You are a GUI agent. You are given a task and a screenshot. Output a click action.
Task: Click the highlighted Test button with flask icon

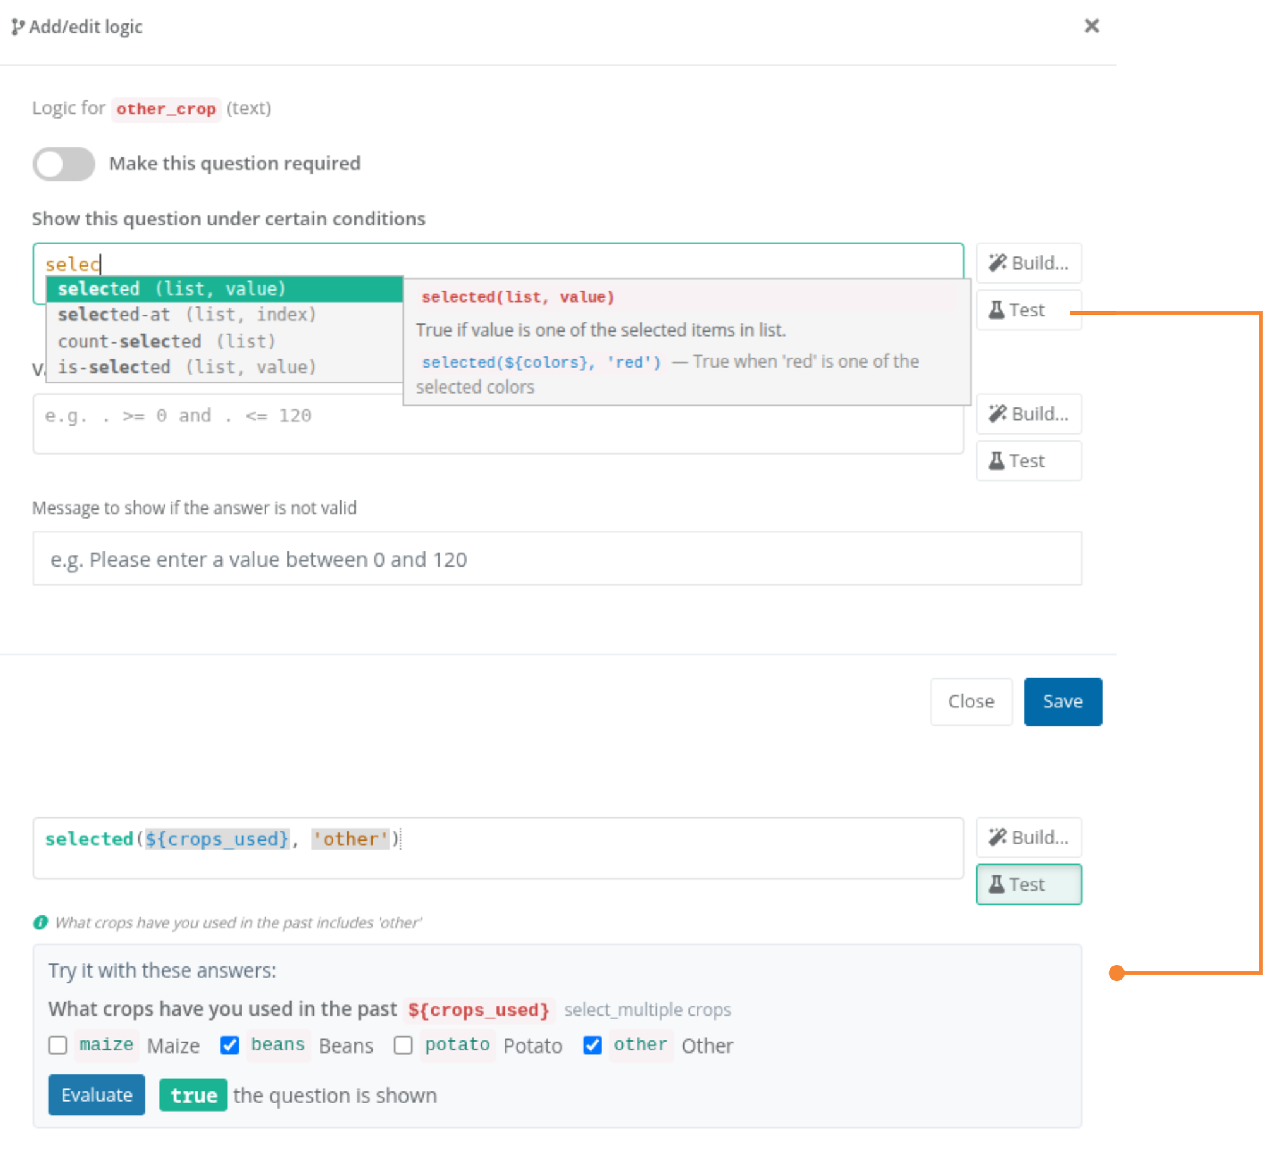pyautogui.click(x=1028, y=884)
